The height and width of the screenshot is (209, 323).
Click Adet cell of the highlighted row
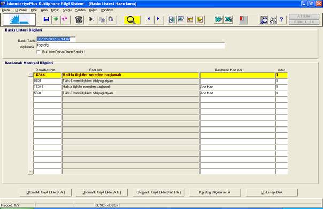click(282, 75)
